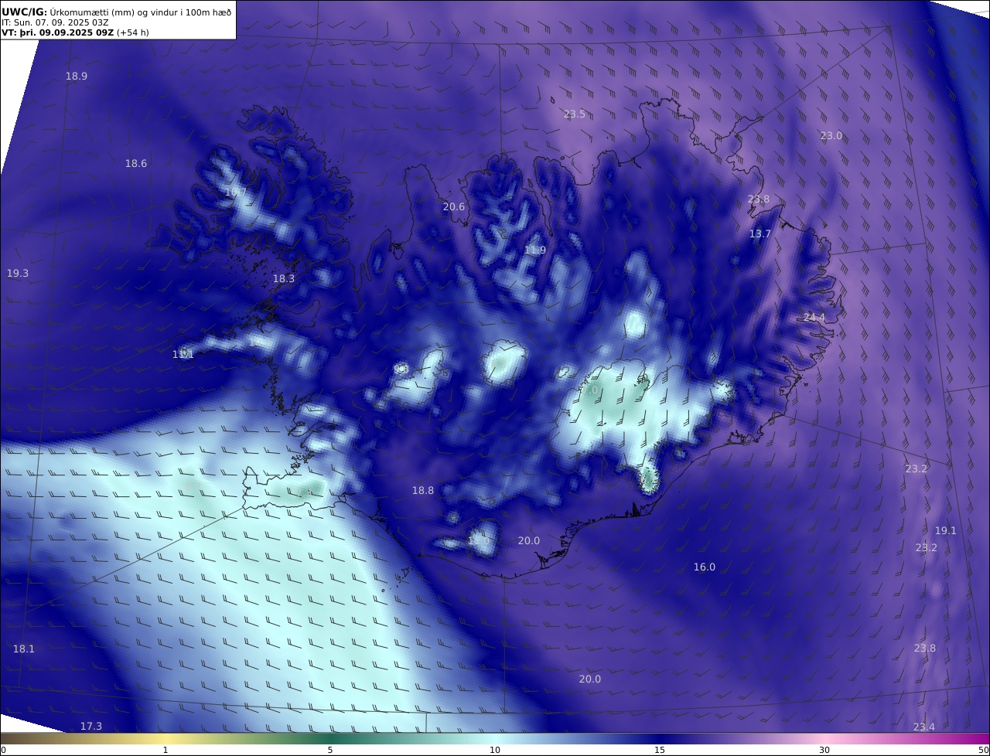Click the 1 tick on the color scale
This screenshot has height=756, width=990.
[x=166, y=750]
